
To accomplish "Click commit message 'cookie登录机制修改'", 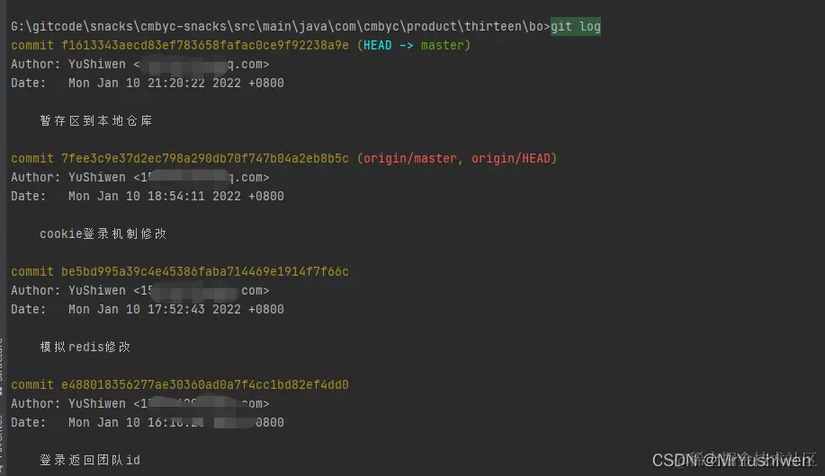I will [103, 234].
